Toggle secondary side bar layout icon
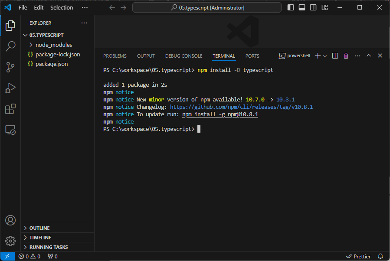This screenshot has width=390, height=261. coord(313,7)
